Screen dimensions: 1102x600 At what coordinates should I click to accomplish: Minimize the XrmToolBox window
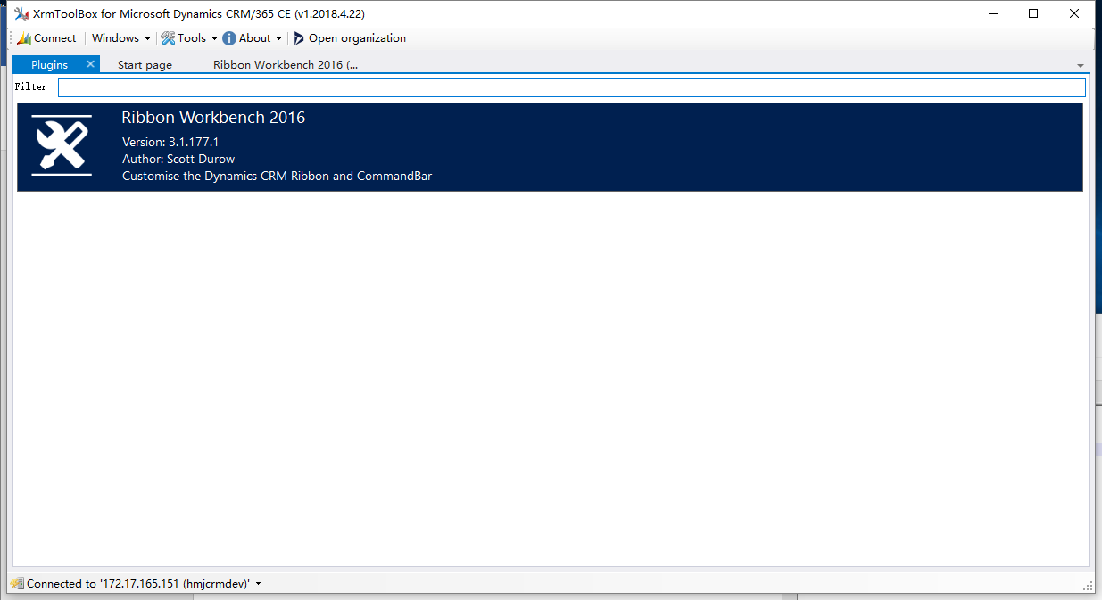pyautogui.click(x=993, y=13)
